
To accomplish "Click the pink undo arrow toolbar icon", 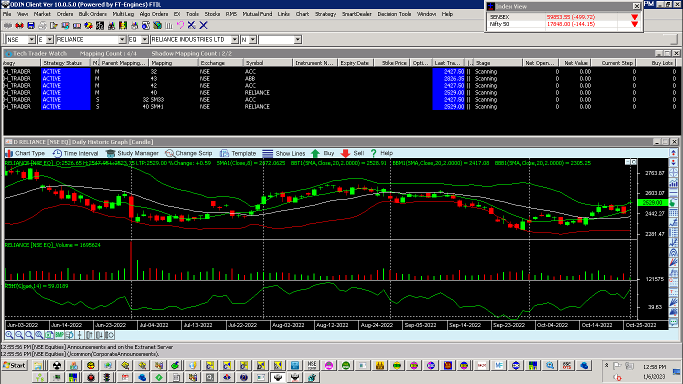I will (180, 25).
